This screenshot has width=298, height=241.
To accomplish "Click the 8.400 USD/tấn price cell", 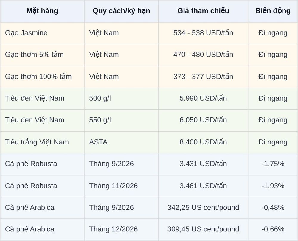I will pos(203,142).
